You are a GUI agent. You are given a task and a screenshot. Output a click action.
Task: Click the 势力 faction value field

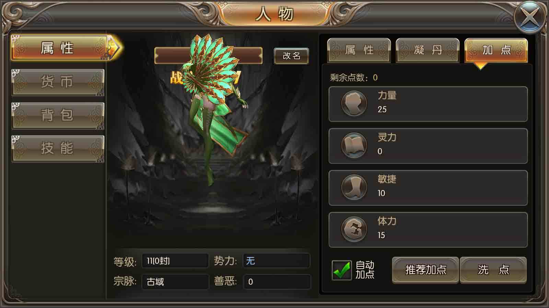[277, 261]
